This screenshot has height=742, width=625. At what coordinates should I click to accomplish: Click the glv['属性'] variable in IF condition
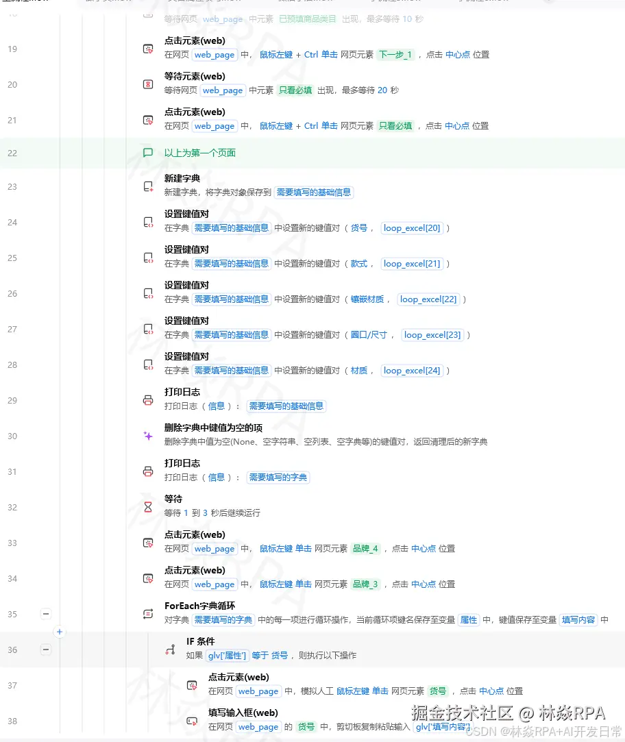point(228,656)
